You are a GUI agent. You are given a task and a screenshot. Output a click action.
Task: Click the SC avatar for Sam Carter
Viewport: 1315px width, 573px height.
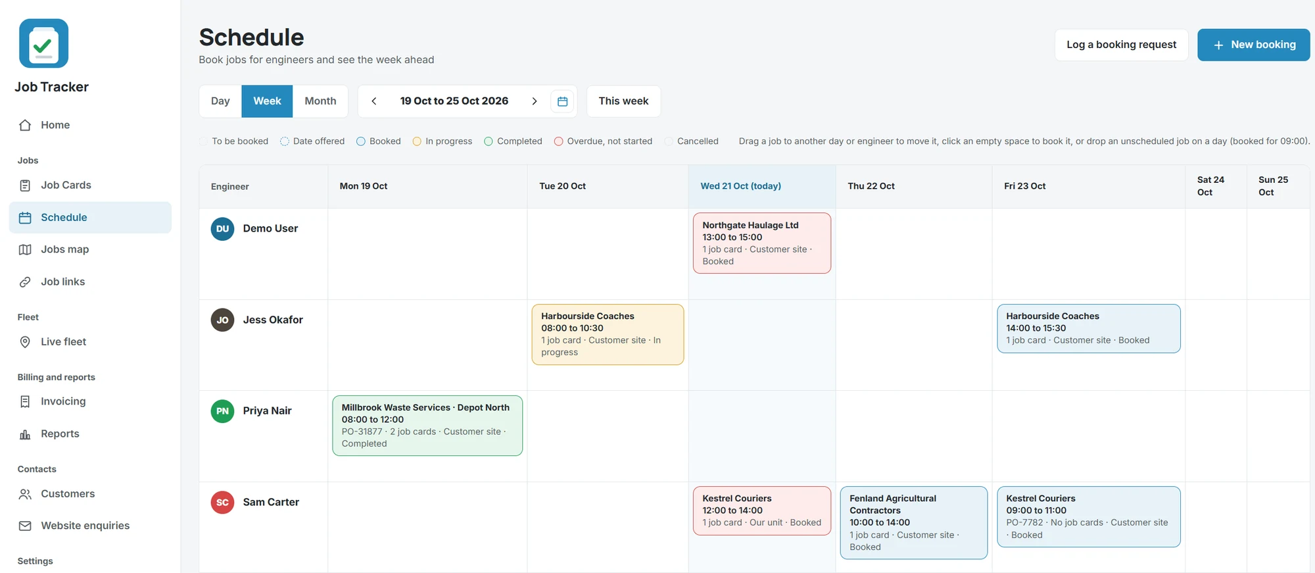[x=222, y=503]
